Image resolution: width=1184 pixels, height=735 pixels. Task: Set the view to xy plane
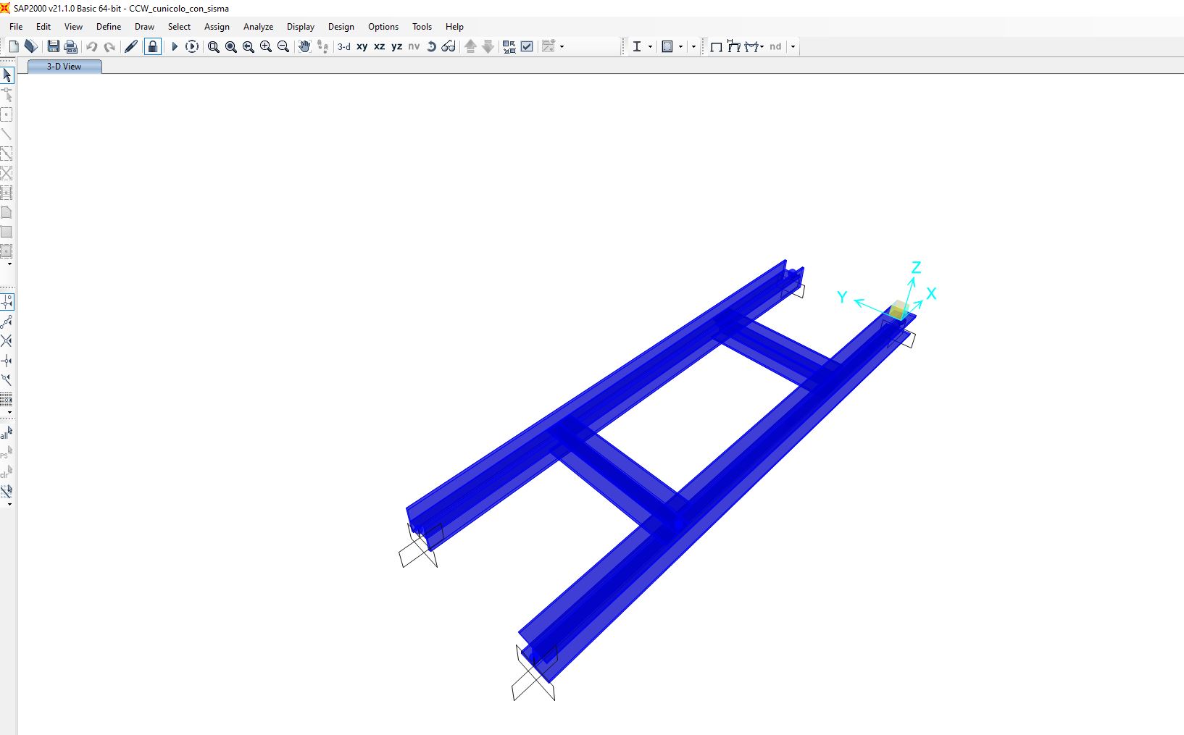362,46
